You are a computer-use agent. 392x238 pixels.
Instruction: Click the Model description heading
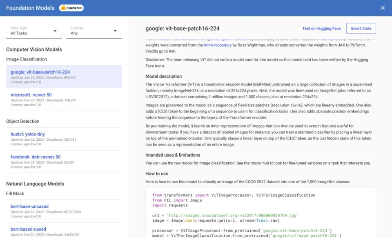click(163, 76)
